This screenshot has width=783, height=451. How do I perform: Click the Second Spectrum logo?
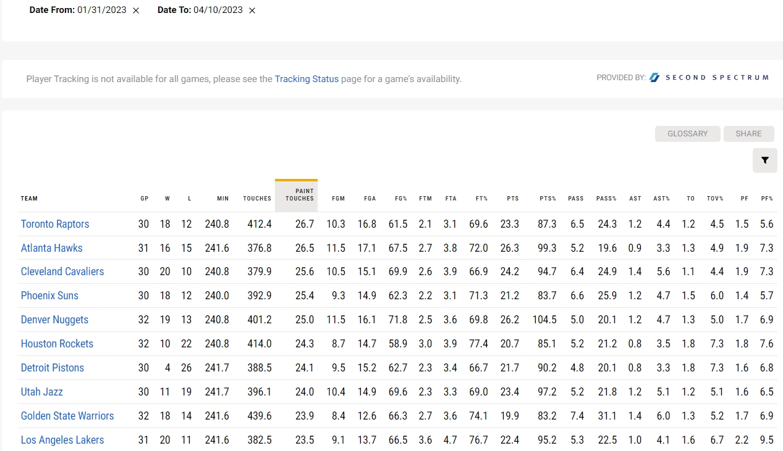[709, 78]
